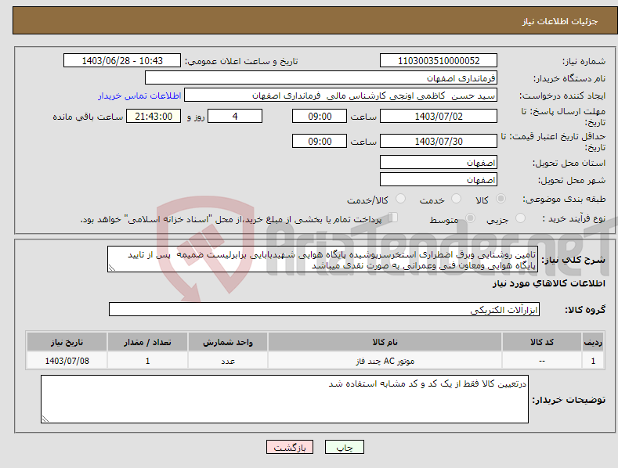
Task: Click the response deadline time 09:00 field
Action: tap(320, 116)
